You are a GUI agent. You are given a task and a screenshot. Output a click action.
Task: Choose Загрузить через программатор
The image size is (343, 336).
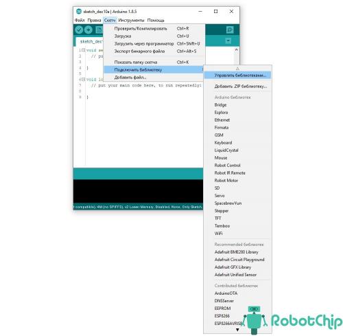click(154, 44)
